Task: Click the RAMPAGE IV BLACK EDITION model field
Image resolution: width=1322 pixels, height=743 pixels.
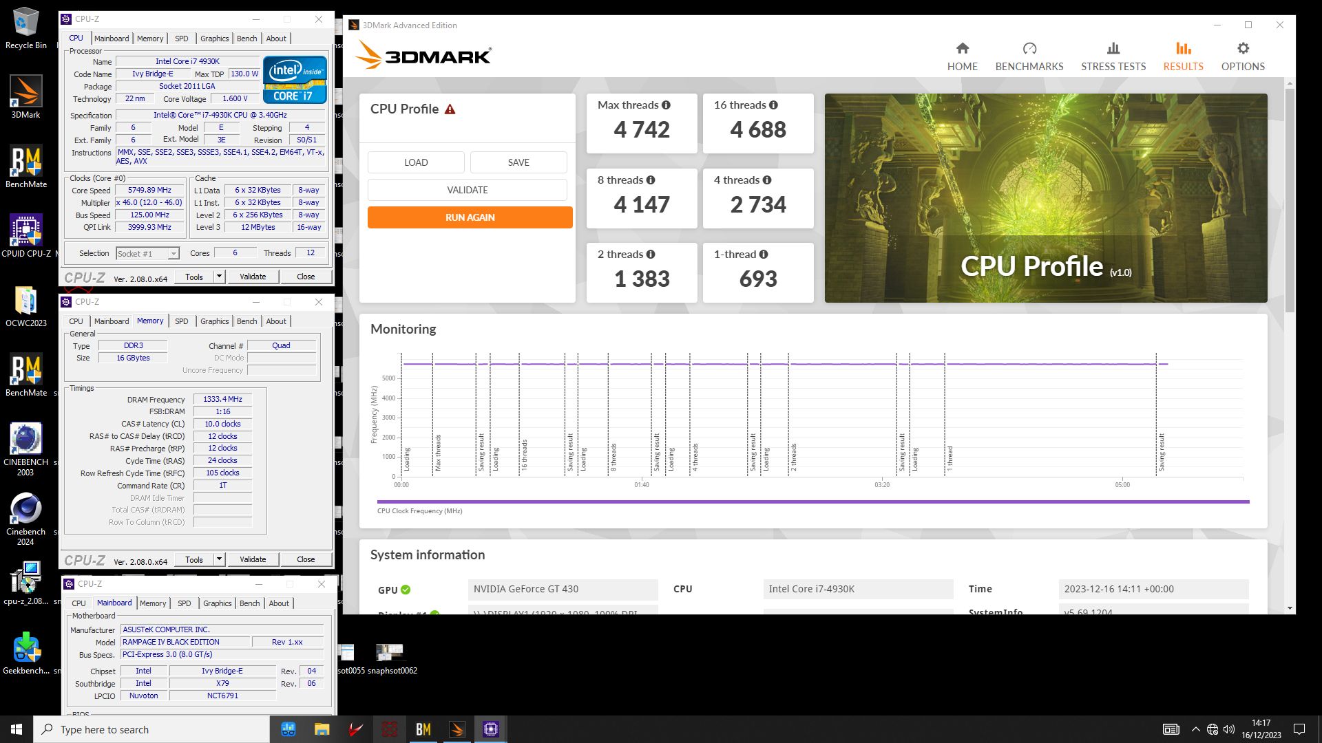Action: (185, 642)
